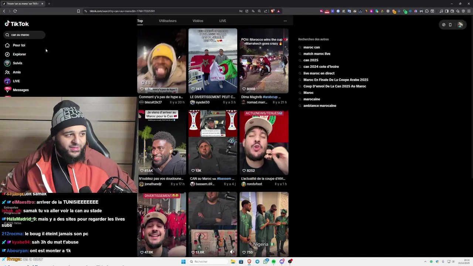Click suggested search 'live maroc en direct'
The image size is (473, 266).
click(319, 73)
